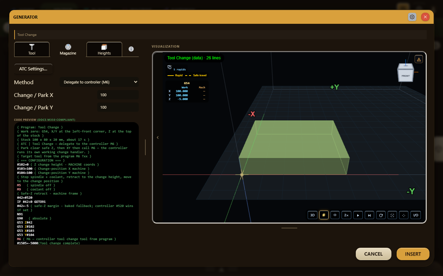Click the handle bar below the visualization
Screen dimensions: 443x276
[289, 228]
